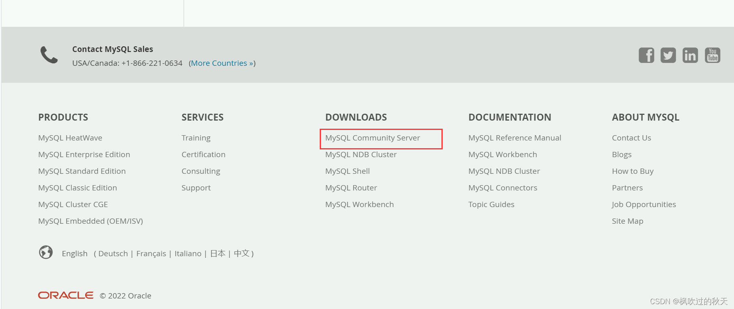Viewport: 734px width, 309px height.
Task: Open the Consulting link
Action: click(x=201, y=171)
